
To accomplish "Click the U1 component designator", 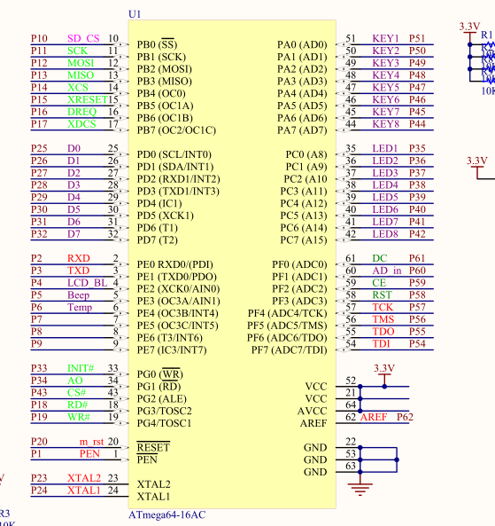I will click(135, 14).
